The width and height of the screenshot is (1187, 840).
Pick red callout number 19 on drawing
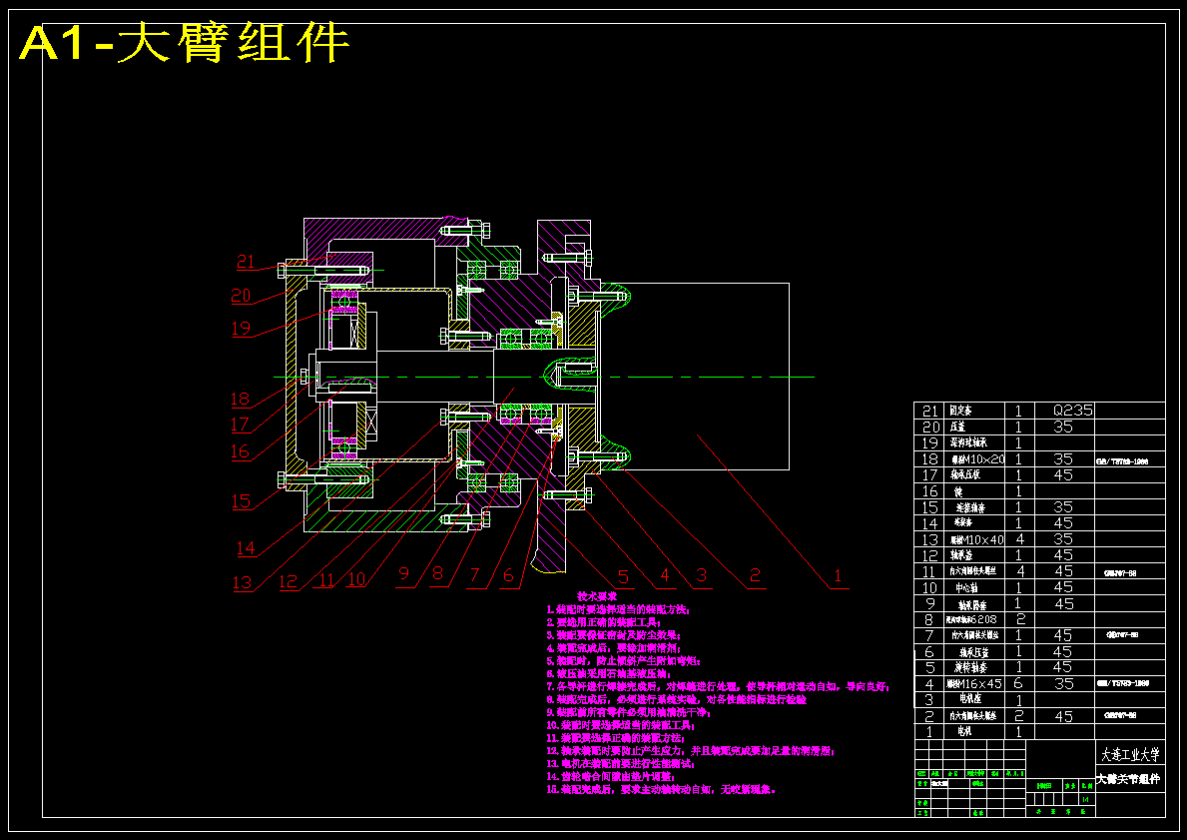click(241, 329)
